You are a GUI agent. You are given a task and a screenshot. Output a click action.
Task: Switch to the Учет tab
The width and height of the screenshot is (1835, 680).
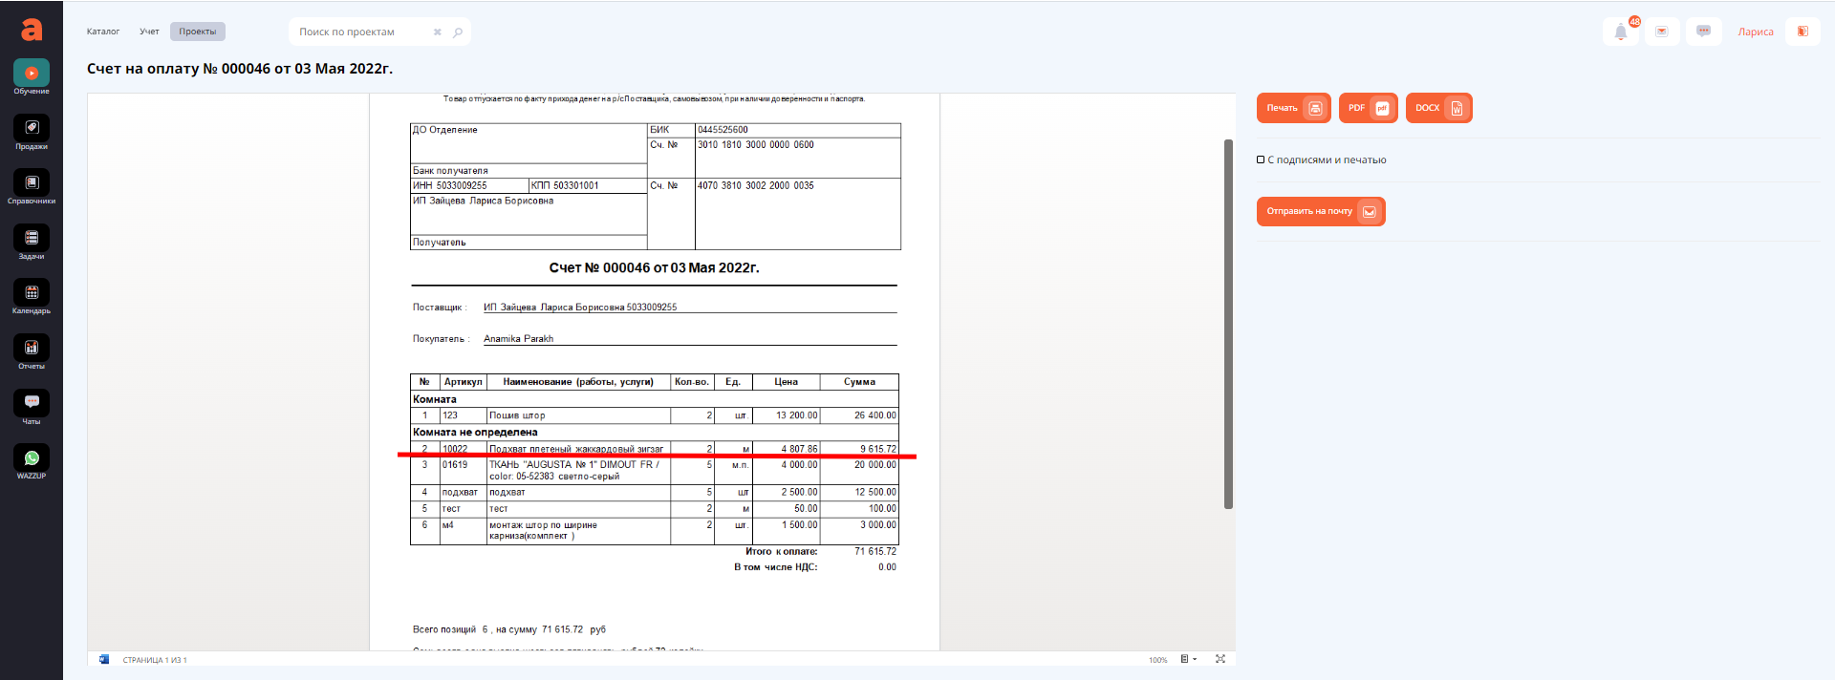[x=149, y=32]
